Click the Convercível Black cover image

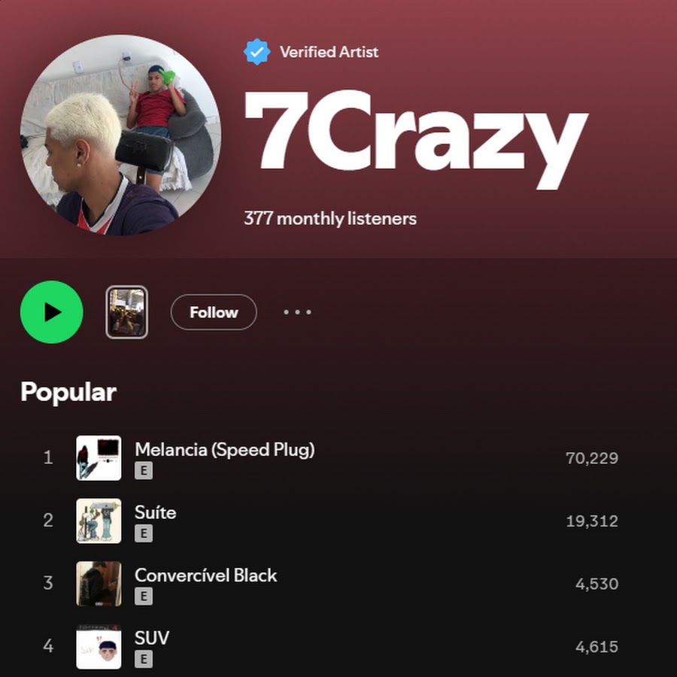point(99,584)
